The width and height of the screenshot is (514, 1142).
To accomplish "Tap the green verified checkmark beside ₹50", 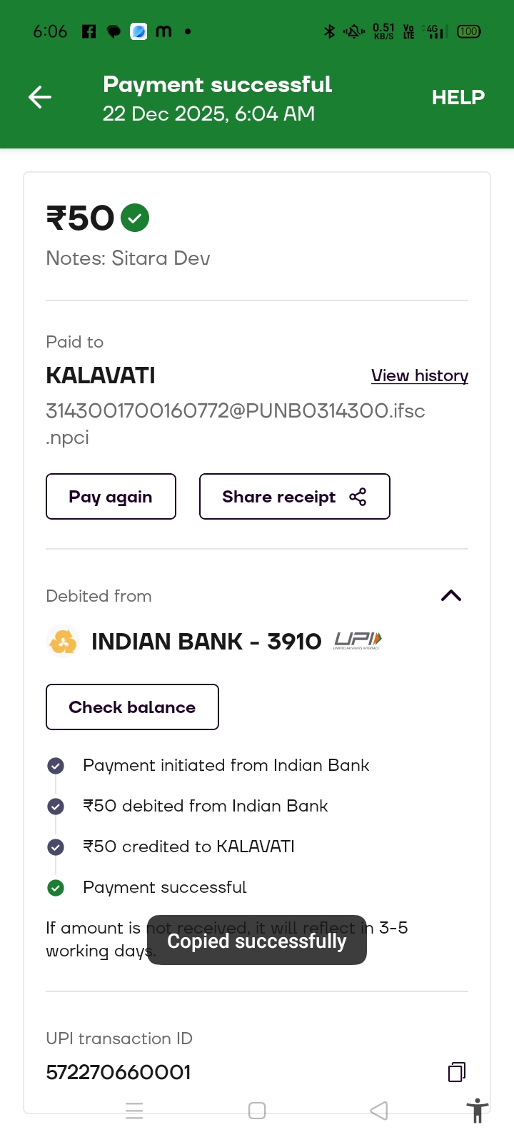I will pos(135,218).
